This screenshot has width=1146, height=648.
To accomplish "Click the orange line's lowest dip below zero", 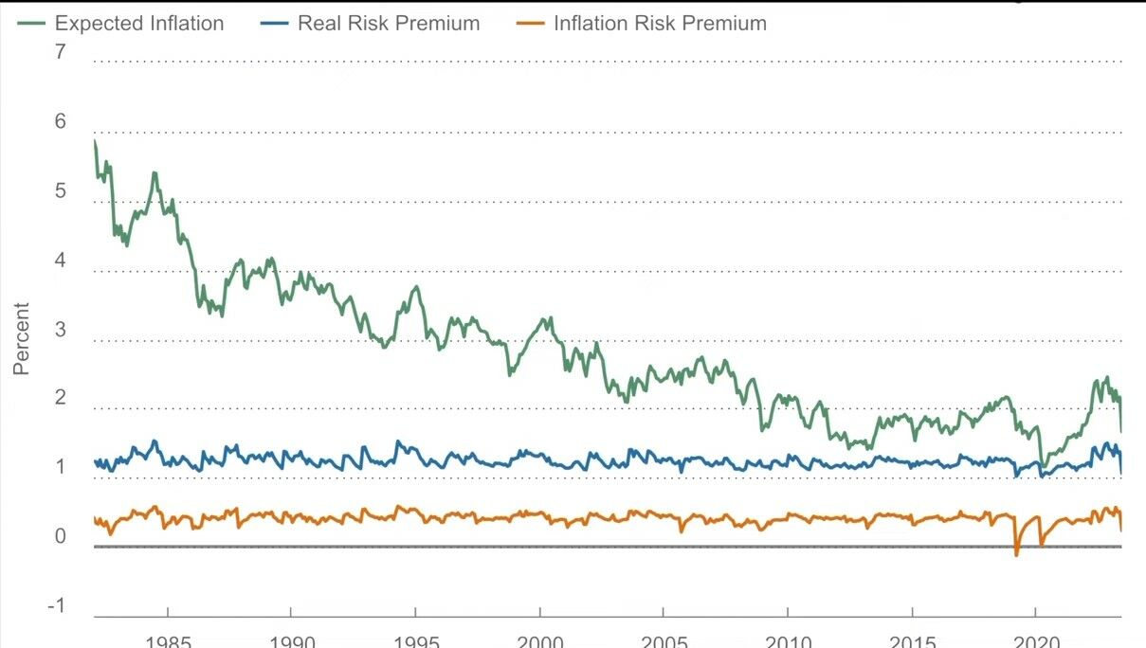I will pos(1016,554).
